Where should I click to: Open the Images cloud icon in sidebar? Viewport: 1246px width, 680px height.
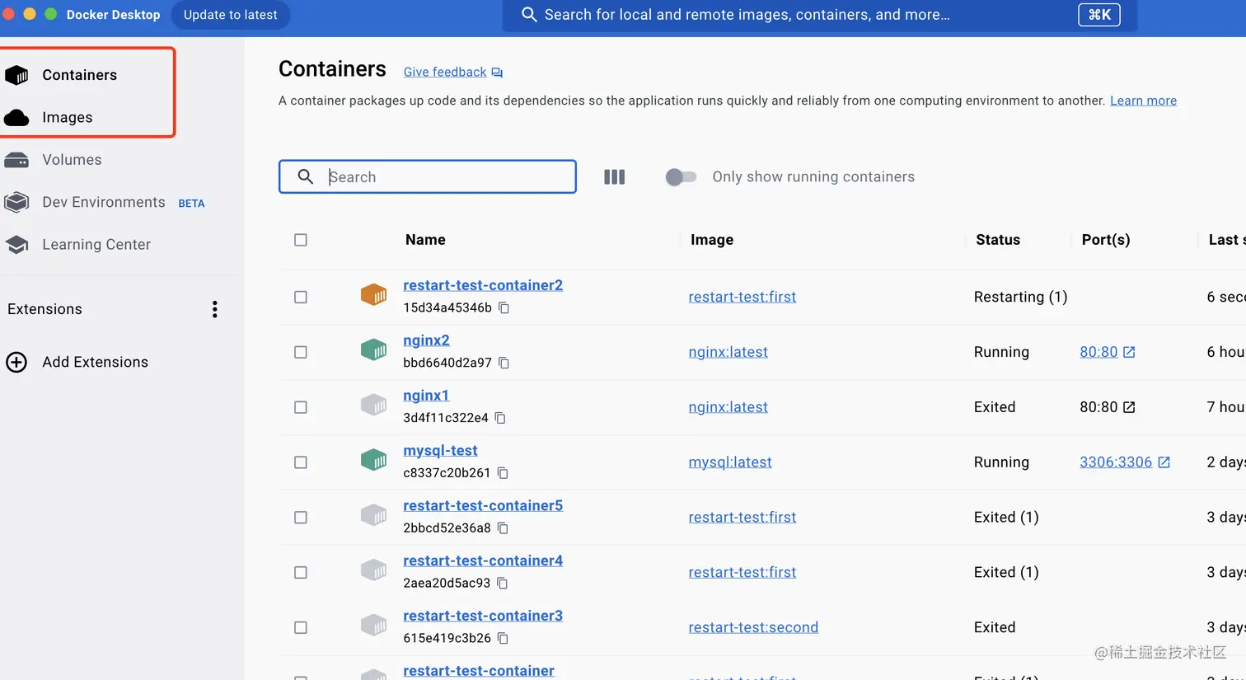click(x=16, y=118)
